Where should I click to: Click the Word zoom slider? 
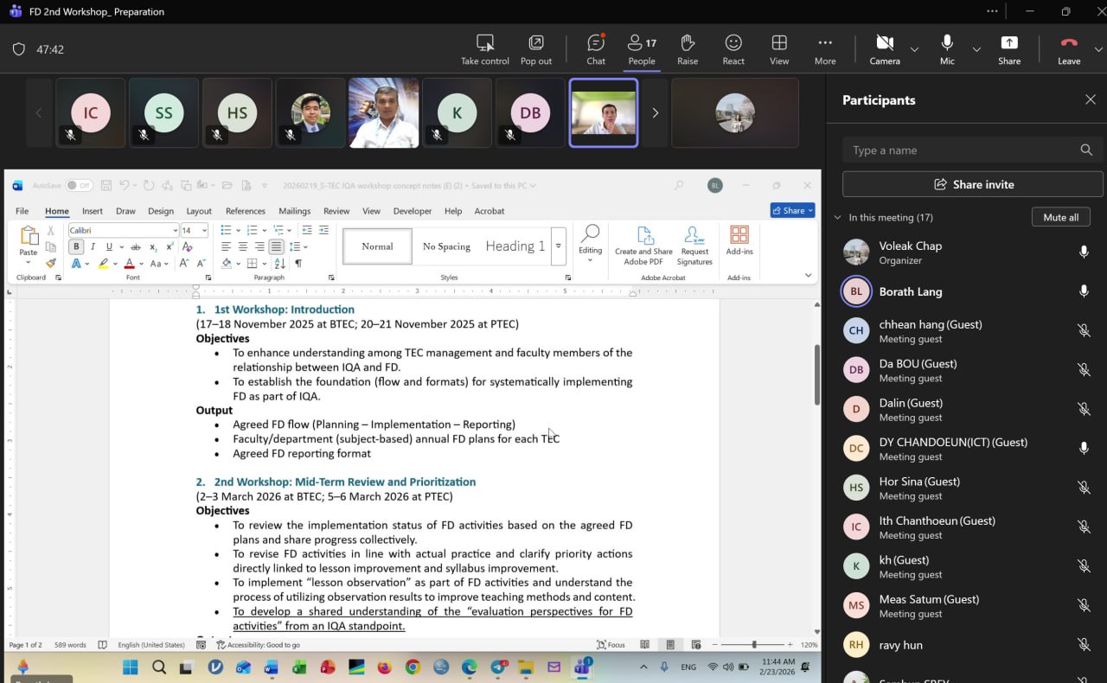pyautogui.click(x=754, y=645)
